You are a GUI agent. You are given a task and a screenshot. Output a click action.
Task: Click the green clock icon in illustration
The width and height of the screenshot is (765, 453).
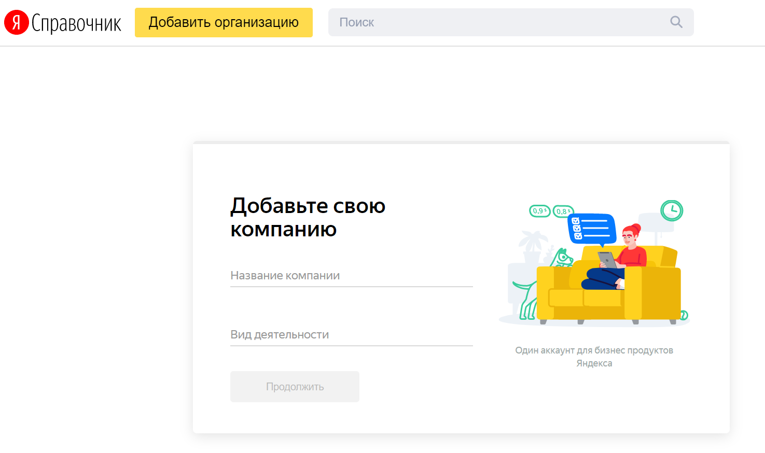tap(672, 210)
